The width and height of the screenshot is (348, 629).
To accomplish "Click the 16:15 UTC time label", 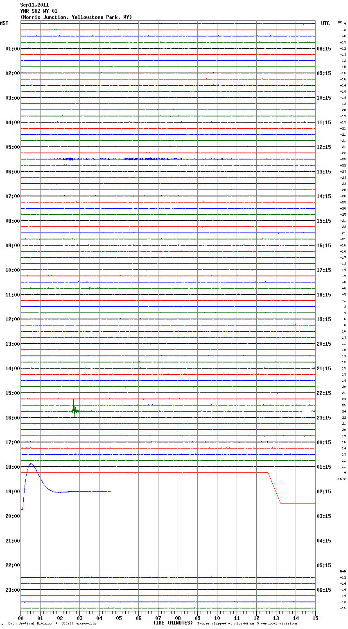I will pos(324,246).
